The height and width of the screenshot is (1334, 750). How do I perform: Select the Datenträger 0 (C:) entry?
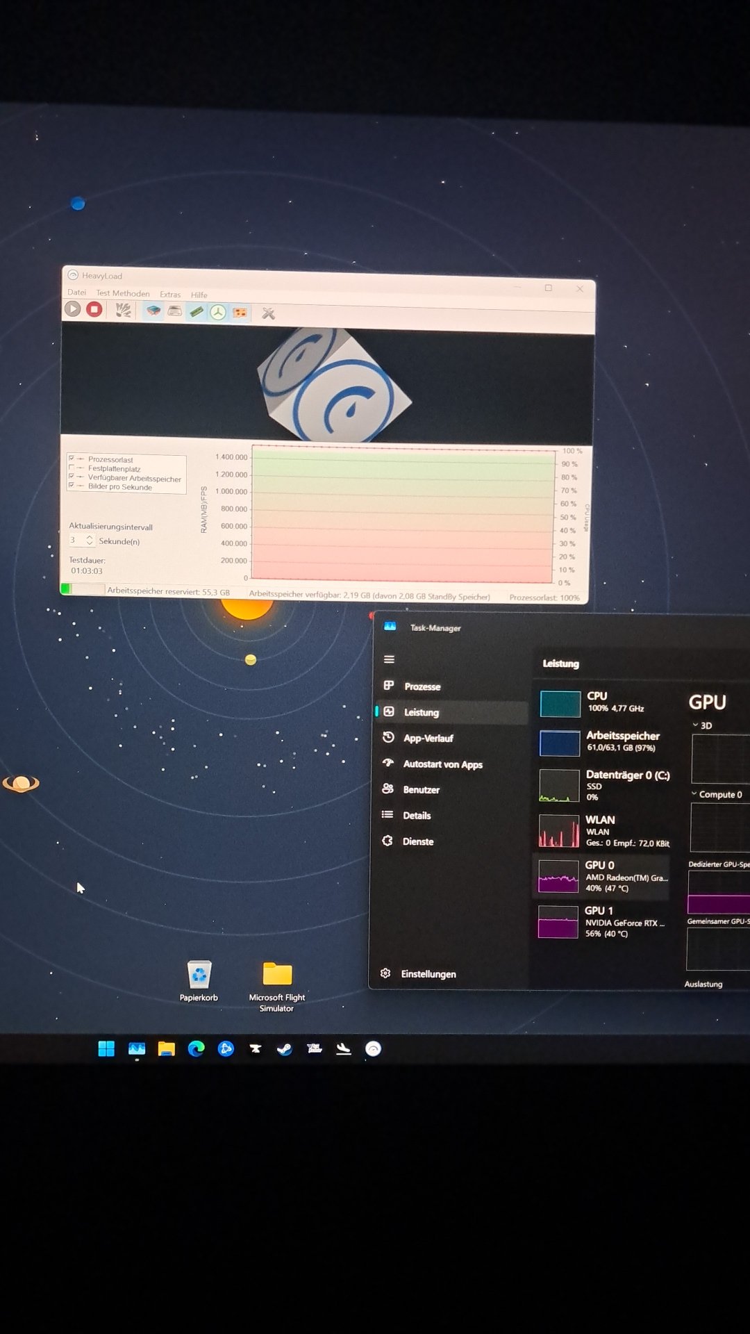603,785
